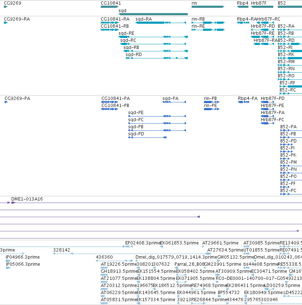Select the sqd-PC protein feature
The width and height of the screenshot is (302, 305).
pyautogui.click(x=157, y=123)
